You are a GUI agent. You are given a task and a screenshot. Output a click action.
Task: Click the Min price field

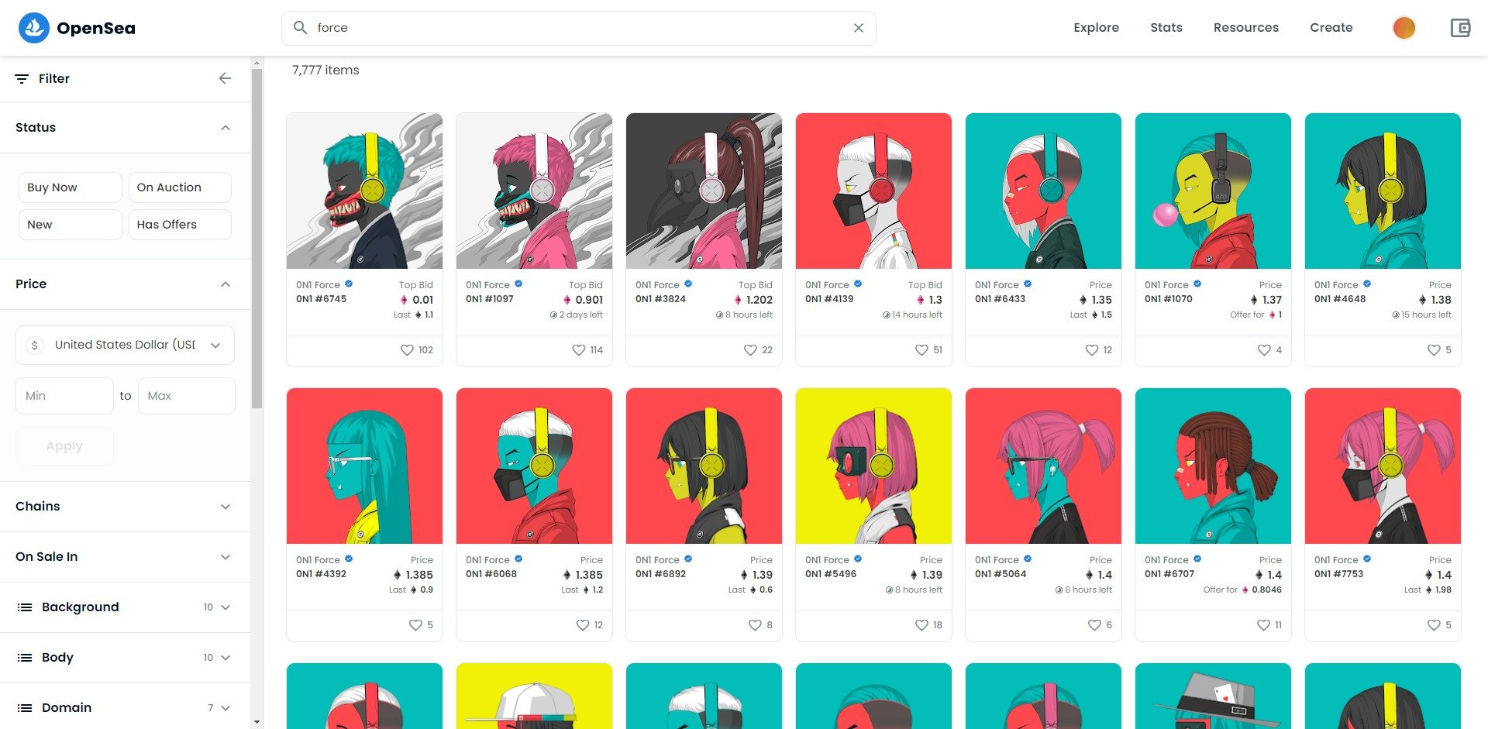click(64, 396)
